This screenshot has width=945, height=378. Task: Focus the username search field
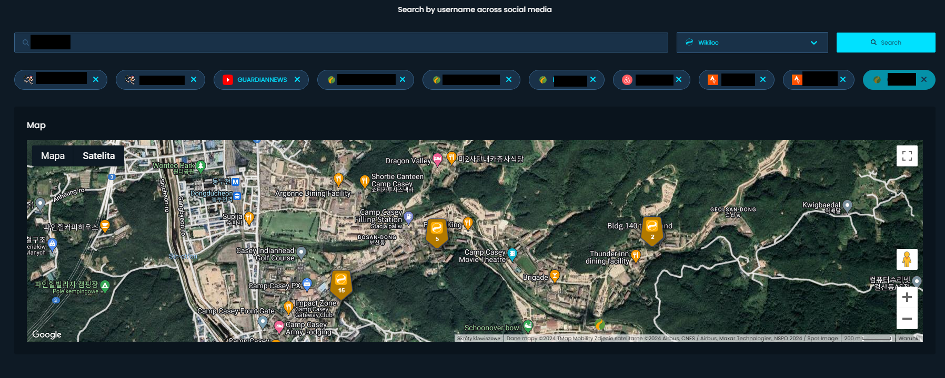(341, 43)
